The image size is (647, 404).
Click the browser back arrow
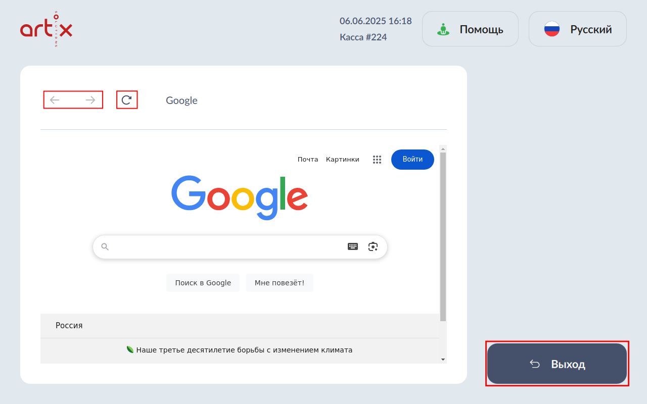pos(55,100)
